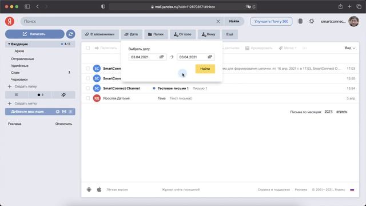Open the Удалённые folder

tap(19, 66)
